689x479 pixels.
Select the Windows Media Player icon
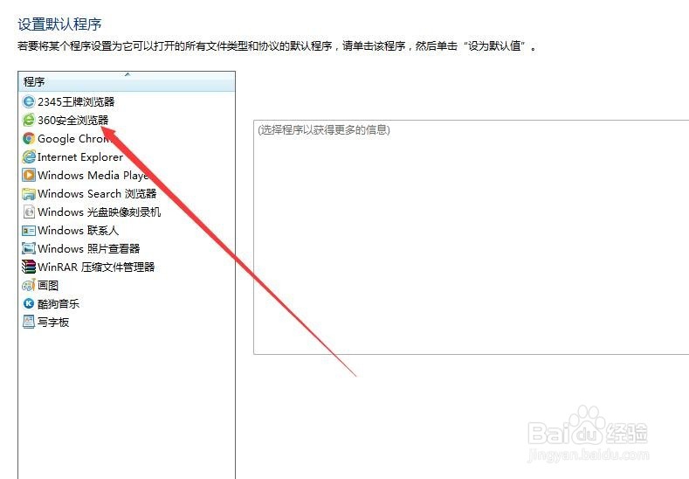pos(29,175)
